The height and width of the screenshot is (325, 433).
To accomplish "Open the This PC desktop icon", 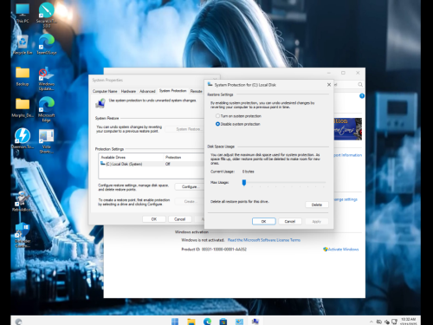I will pyautogui.click(x=23, y=13).
